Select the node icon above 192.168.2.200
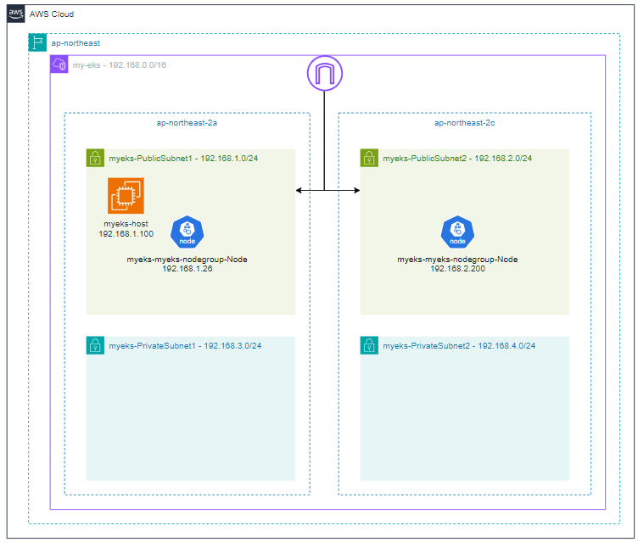Screen dimensions: 638x542 point(457,232)
